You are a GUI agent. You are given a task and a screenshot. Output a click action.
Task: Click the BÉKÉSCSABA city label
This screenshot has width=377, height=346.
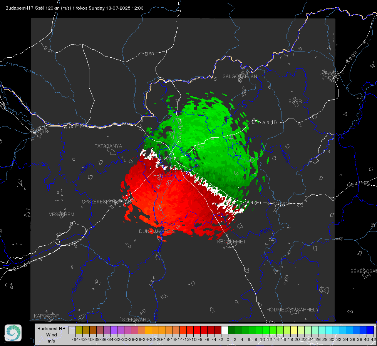[364, 271]
